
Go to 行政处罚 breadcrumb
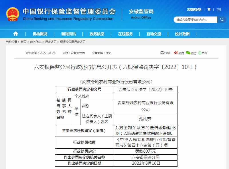click(51, 42)
